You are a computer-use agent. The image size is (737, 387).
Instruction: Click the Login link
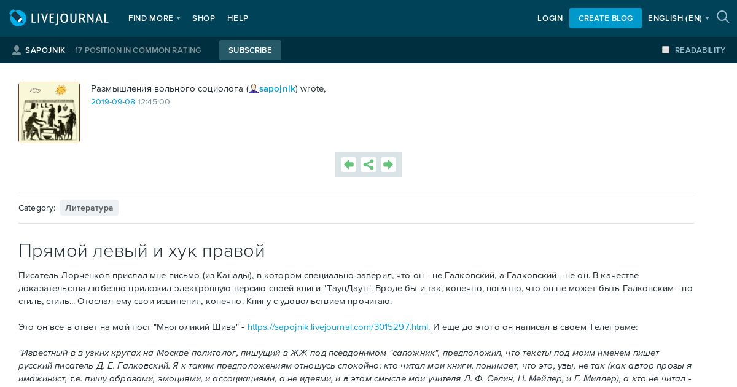pyautogui.click(x=550, y=18)
